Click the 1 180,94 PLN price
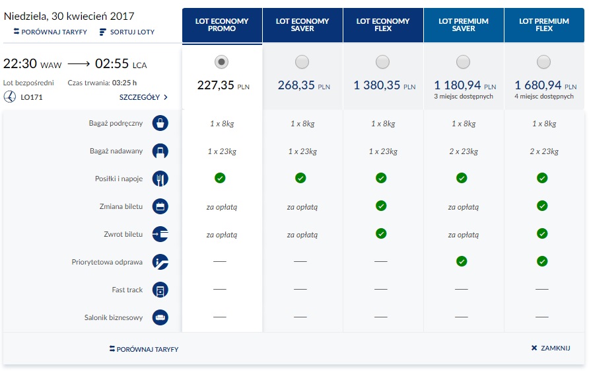Screen dimensions: 589x371 [x=465, y=85]
